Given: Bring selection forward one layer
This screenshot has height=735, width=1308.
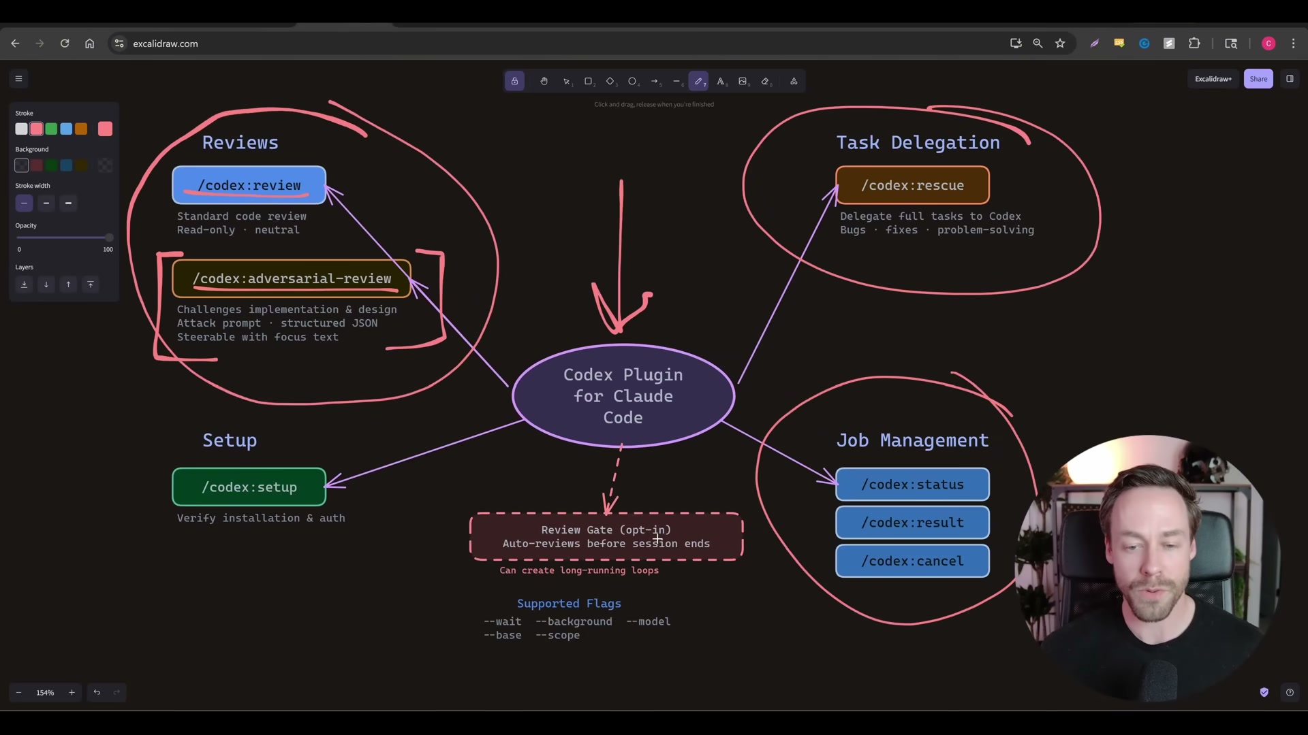Looking at the screenshot, I should [68, 284].
